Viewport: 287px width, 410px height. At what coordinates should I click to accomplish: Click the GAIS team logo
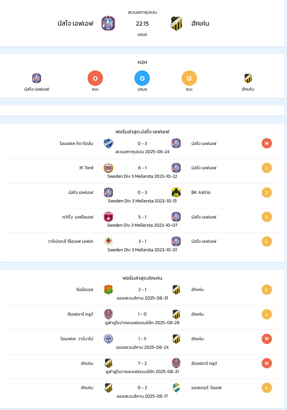point(108,290)
